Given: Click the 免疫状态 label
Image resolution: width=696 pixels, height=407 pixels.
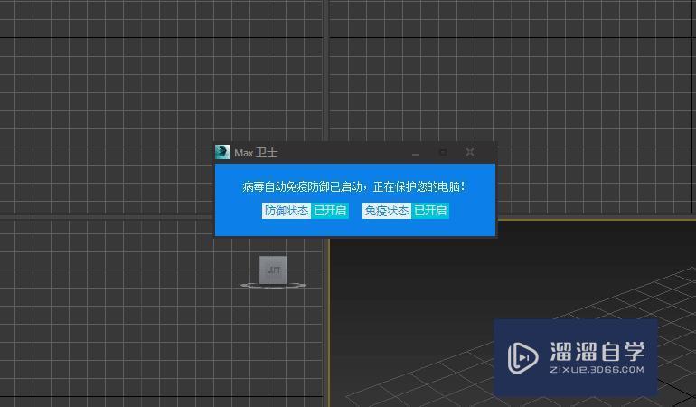Looking at the screenshot, I should 387,210.
